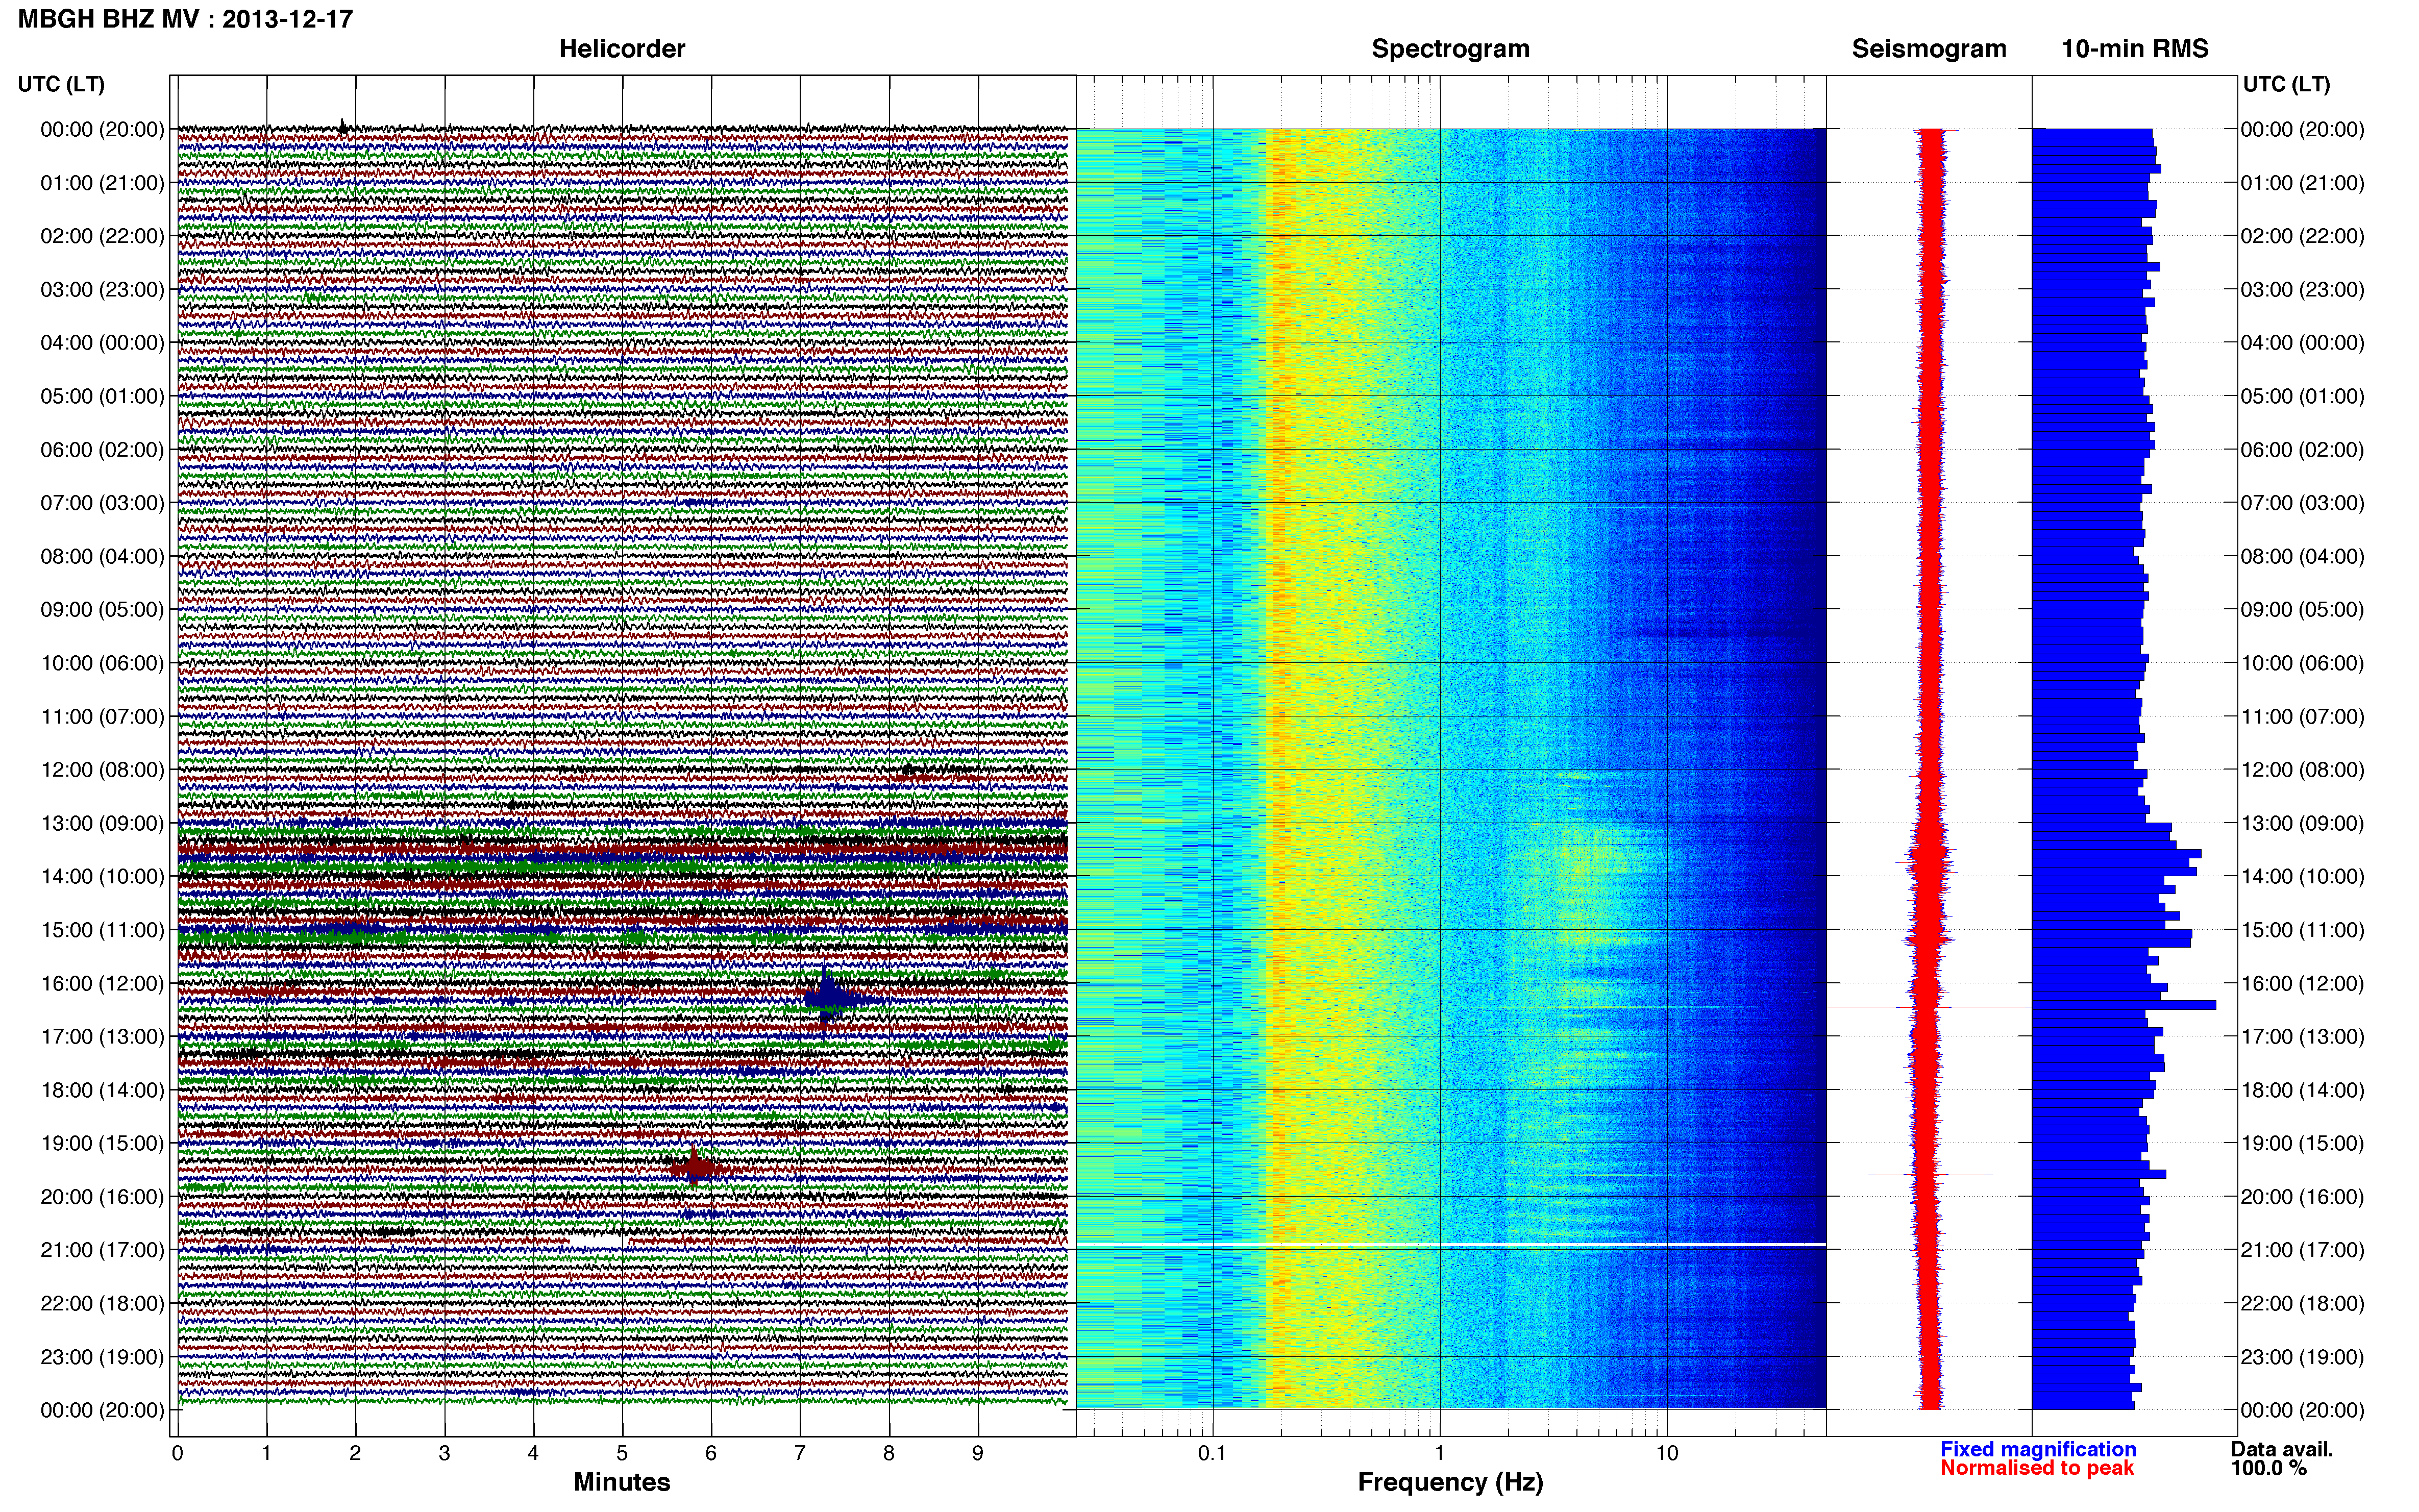Click the right 05:00 (01:00) time label
2419x1512 pixels.
click(2302, 396)
